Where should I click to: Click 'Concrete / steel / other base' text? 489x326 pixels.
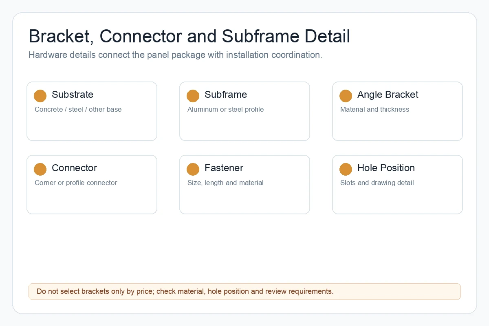pos(78,109)
